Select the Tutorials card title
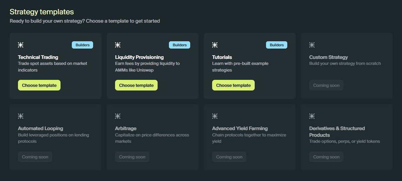The image size is (402, 181). point(222,57)
